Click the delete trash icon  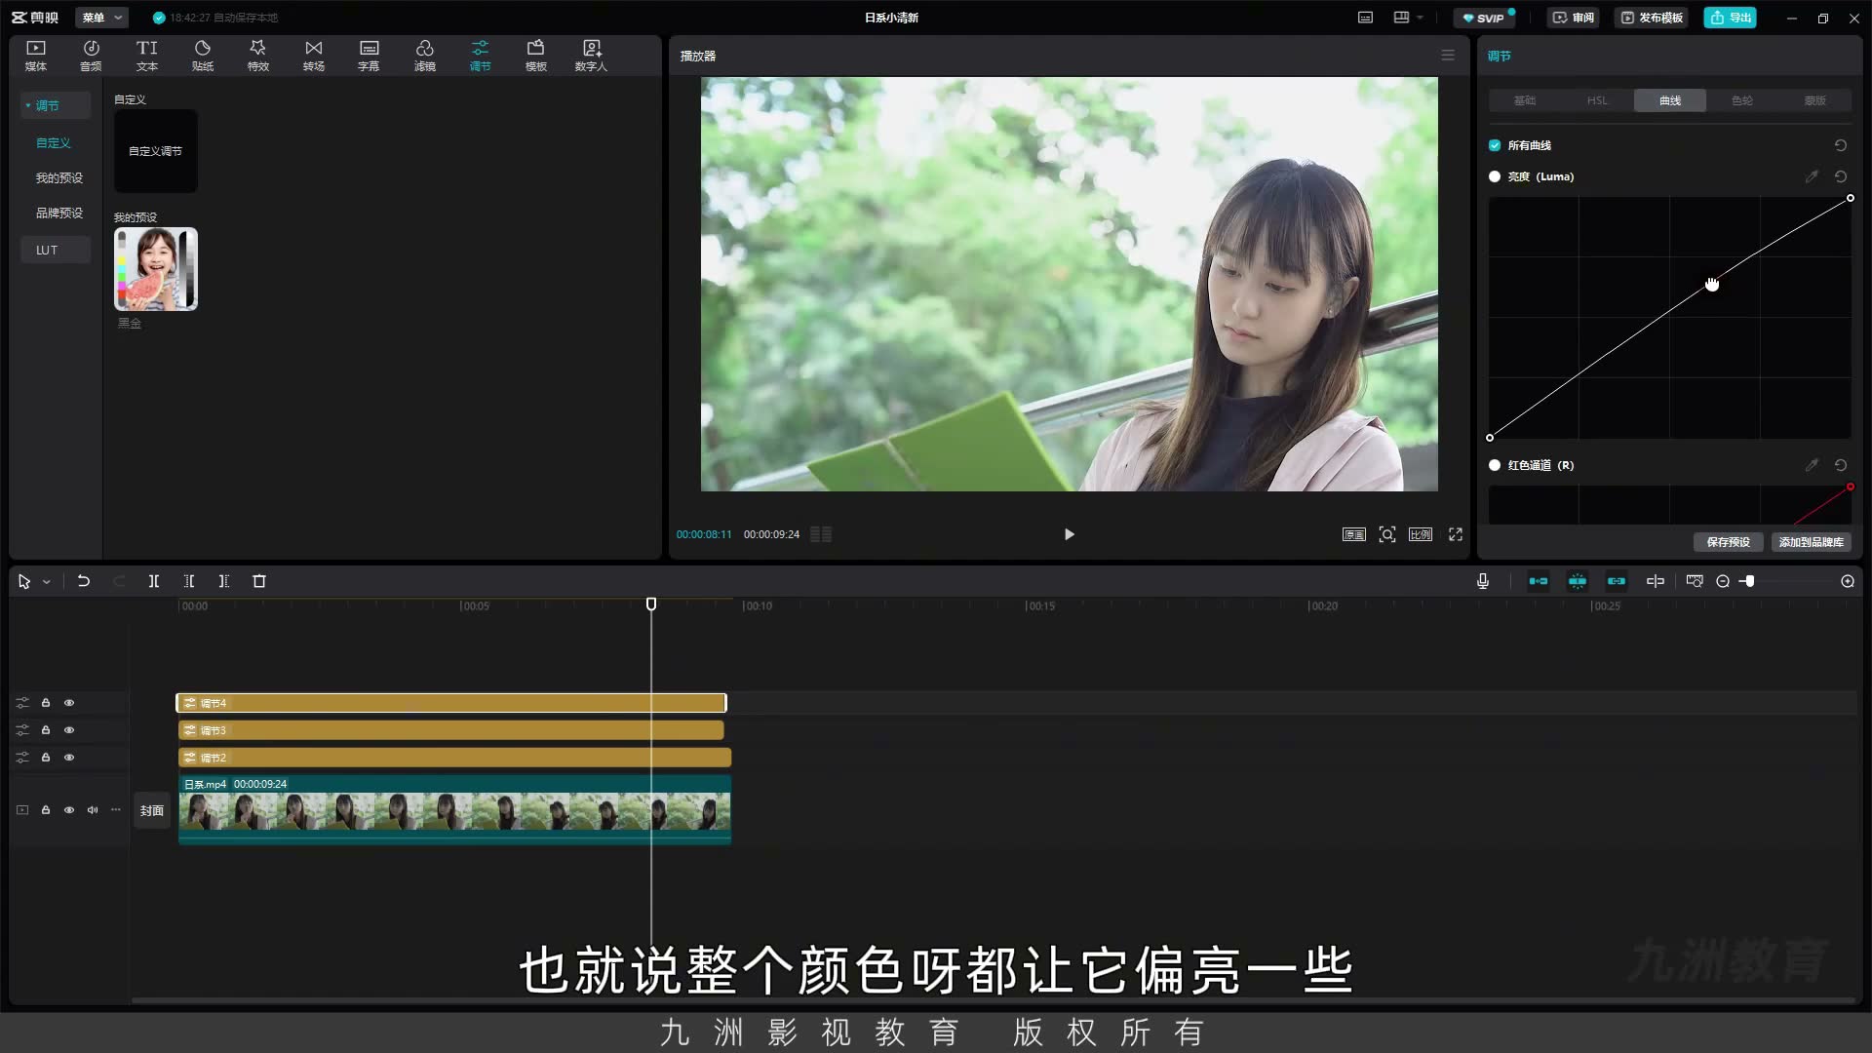pos(259,581)
